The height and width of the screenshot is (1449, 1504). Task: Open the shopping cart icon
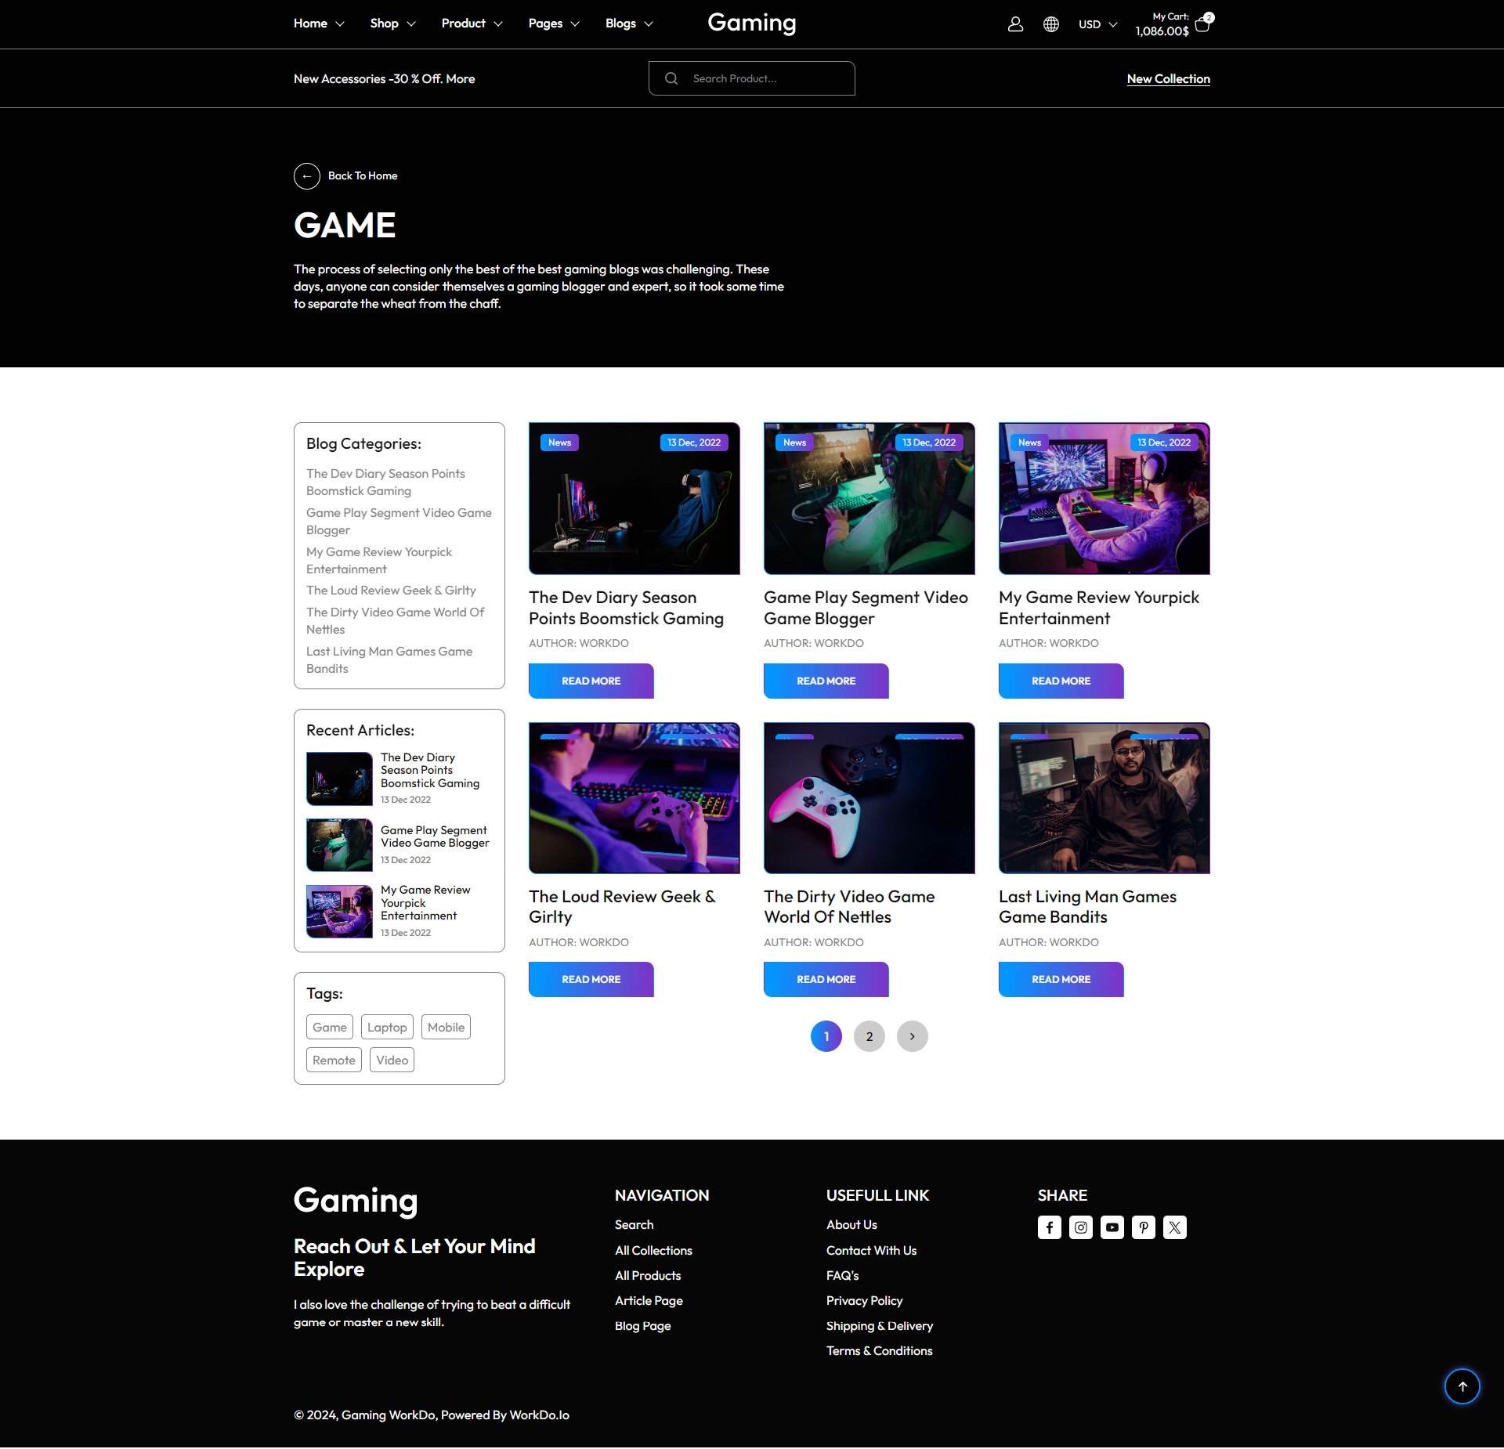[x=1203, y=24]
